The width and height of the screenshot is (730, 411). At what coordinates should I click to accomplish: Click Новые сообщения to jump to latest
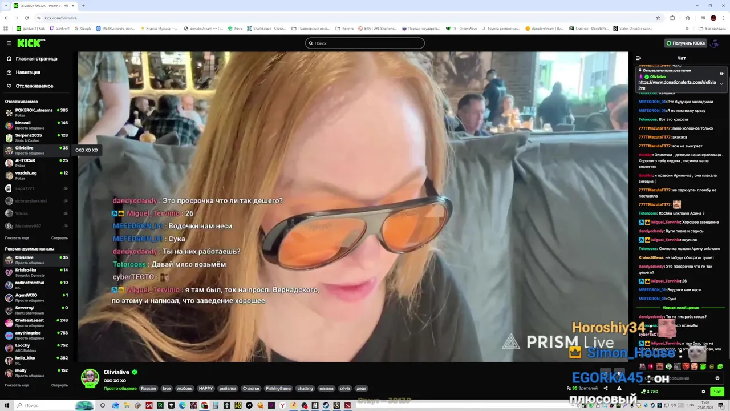click(x=680, y=308)
